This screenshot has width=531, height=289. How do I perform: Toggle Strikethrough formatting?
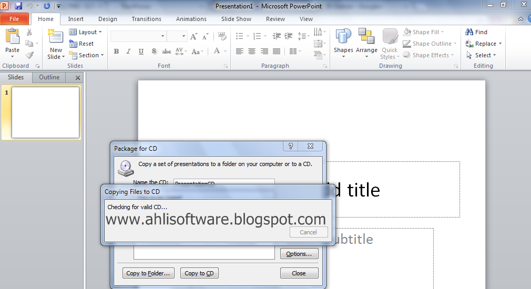166,51
